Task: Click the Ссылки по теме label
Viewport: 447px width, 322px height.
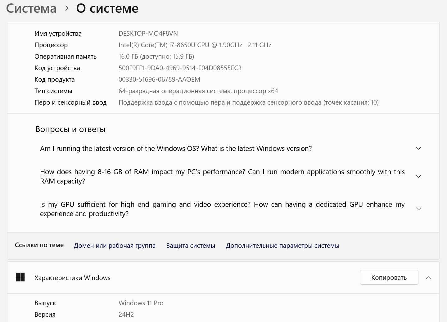Action: [x=39, y=245]
